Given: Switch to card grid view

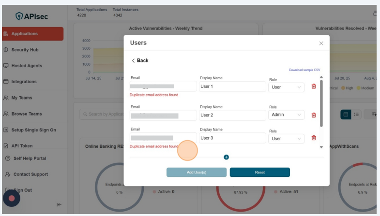Looking at the screenshot, I should [x=346, y=115].
